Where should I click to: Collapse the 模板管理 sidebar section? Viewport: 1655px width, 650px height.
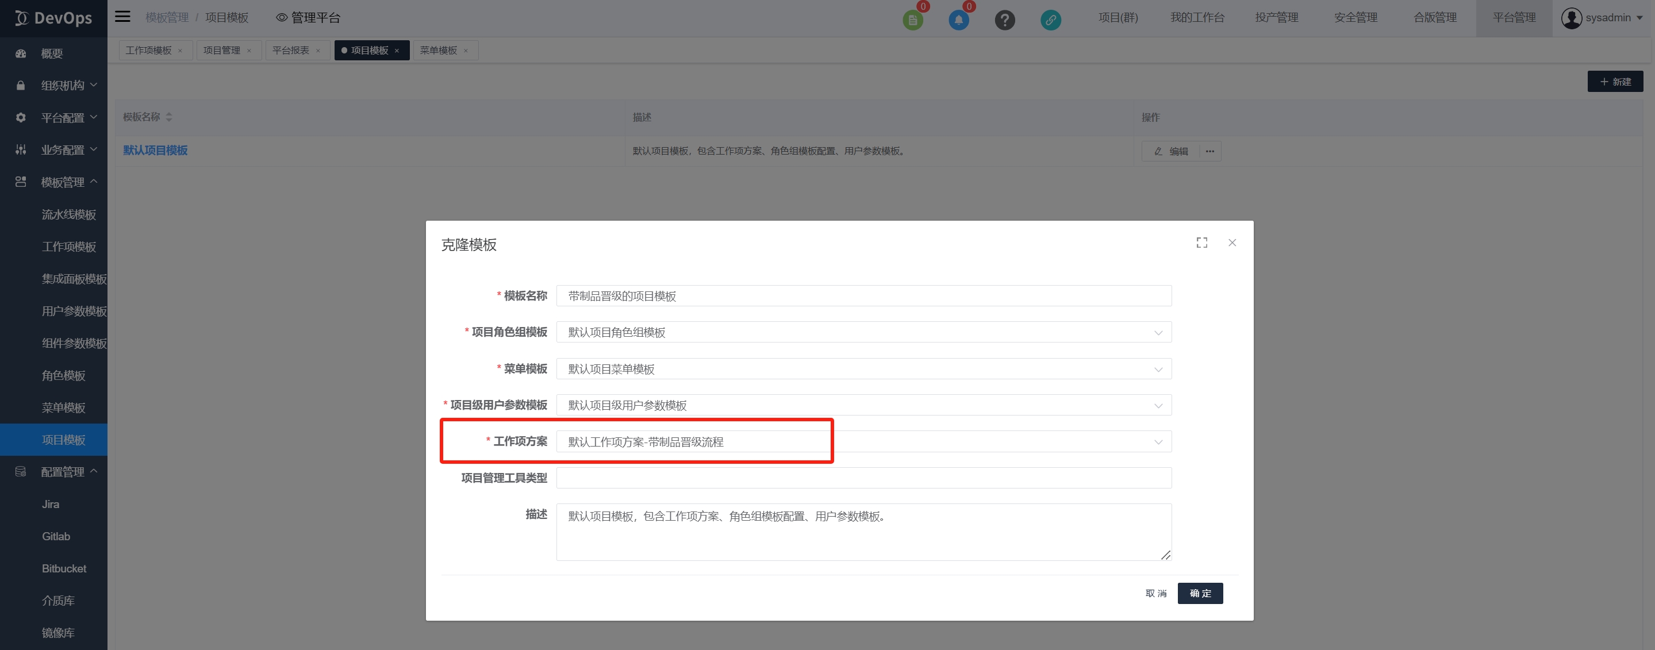[62, 182]
